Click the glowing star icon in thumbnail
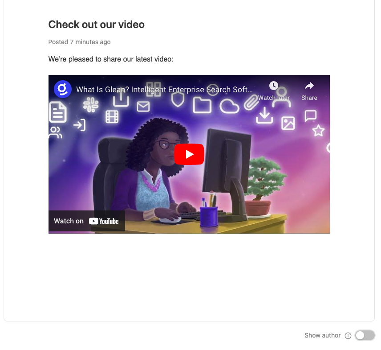This screenshot has width=381, height=350. click(318, 131)
